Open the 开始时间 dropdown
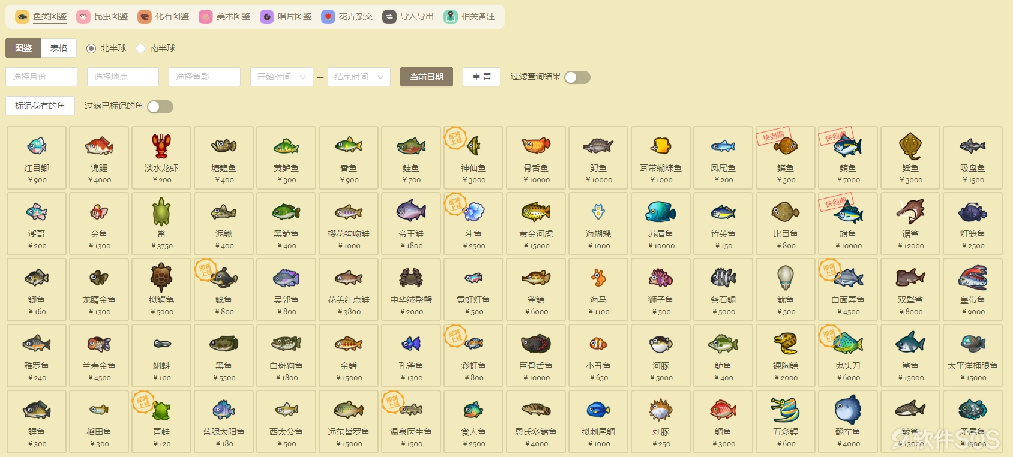The image size is (1013, 457). tap(281, 77)
